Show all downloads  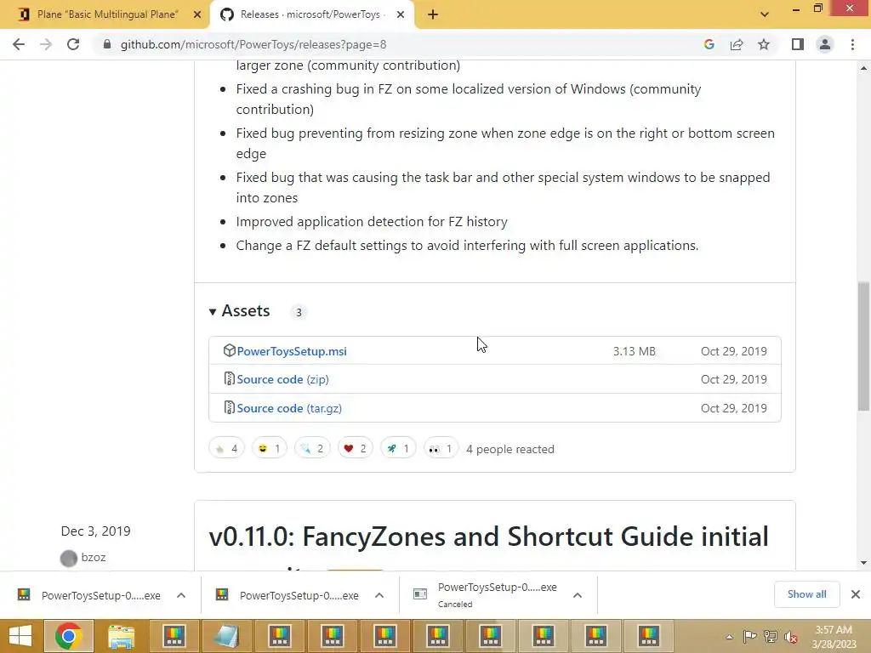click(806, 594)
